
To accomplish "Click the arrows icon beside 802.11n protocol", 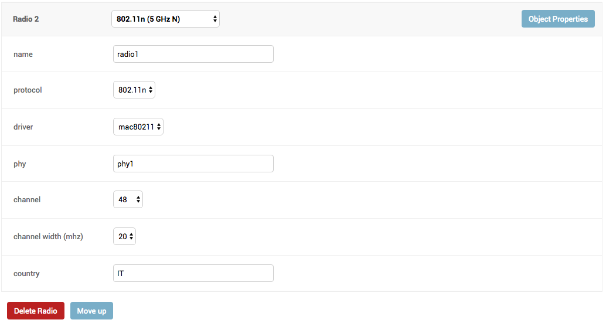I will [151, 90].
